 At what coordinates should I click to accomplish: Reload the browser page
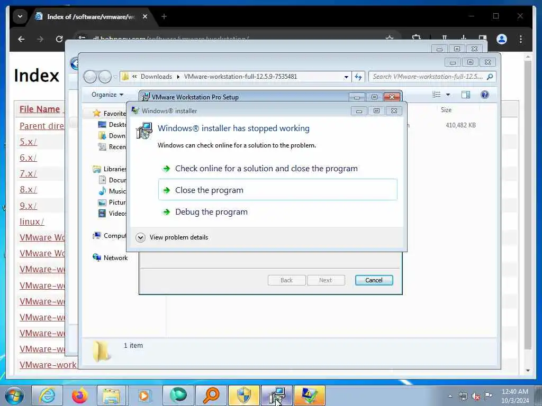[x=59, y=39]
